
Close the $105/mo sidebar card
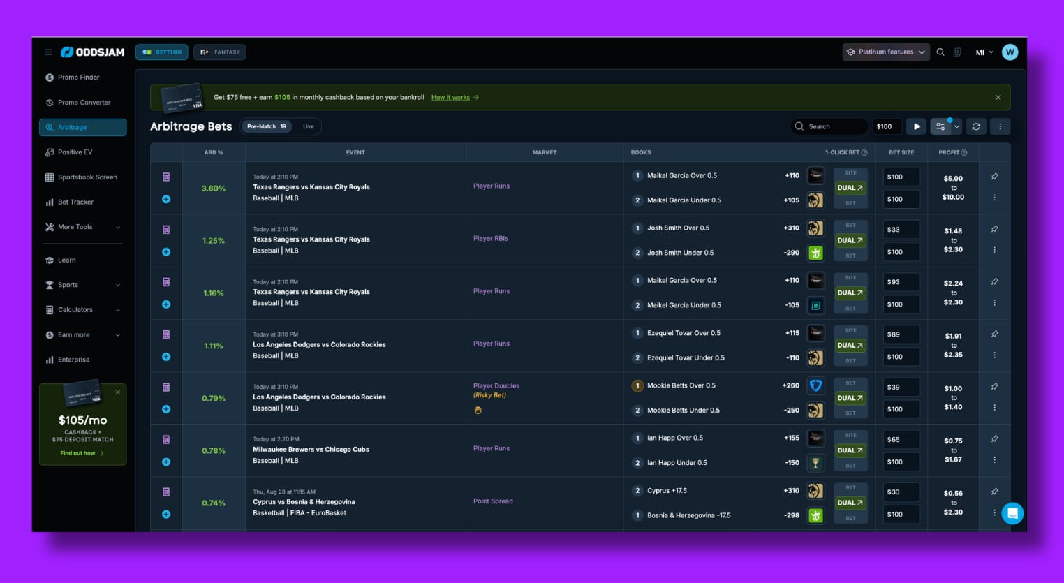118,392
